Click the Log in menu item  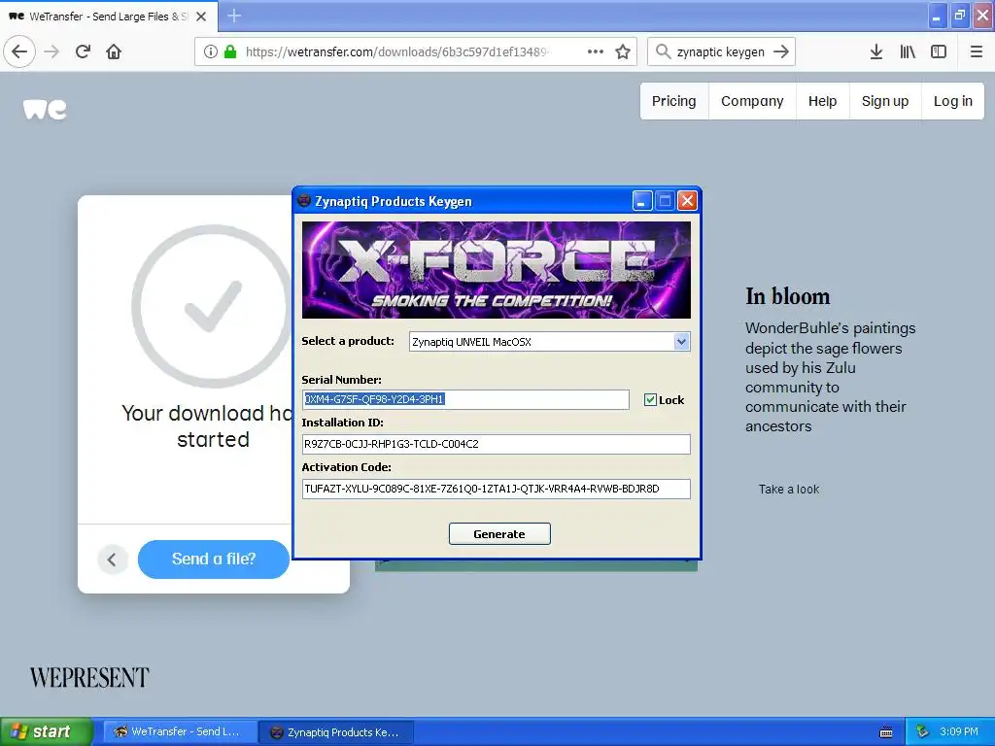[952, 101]
